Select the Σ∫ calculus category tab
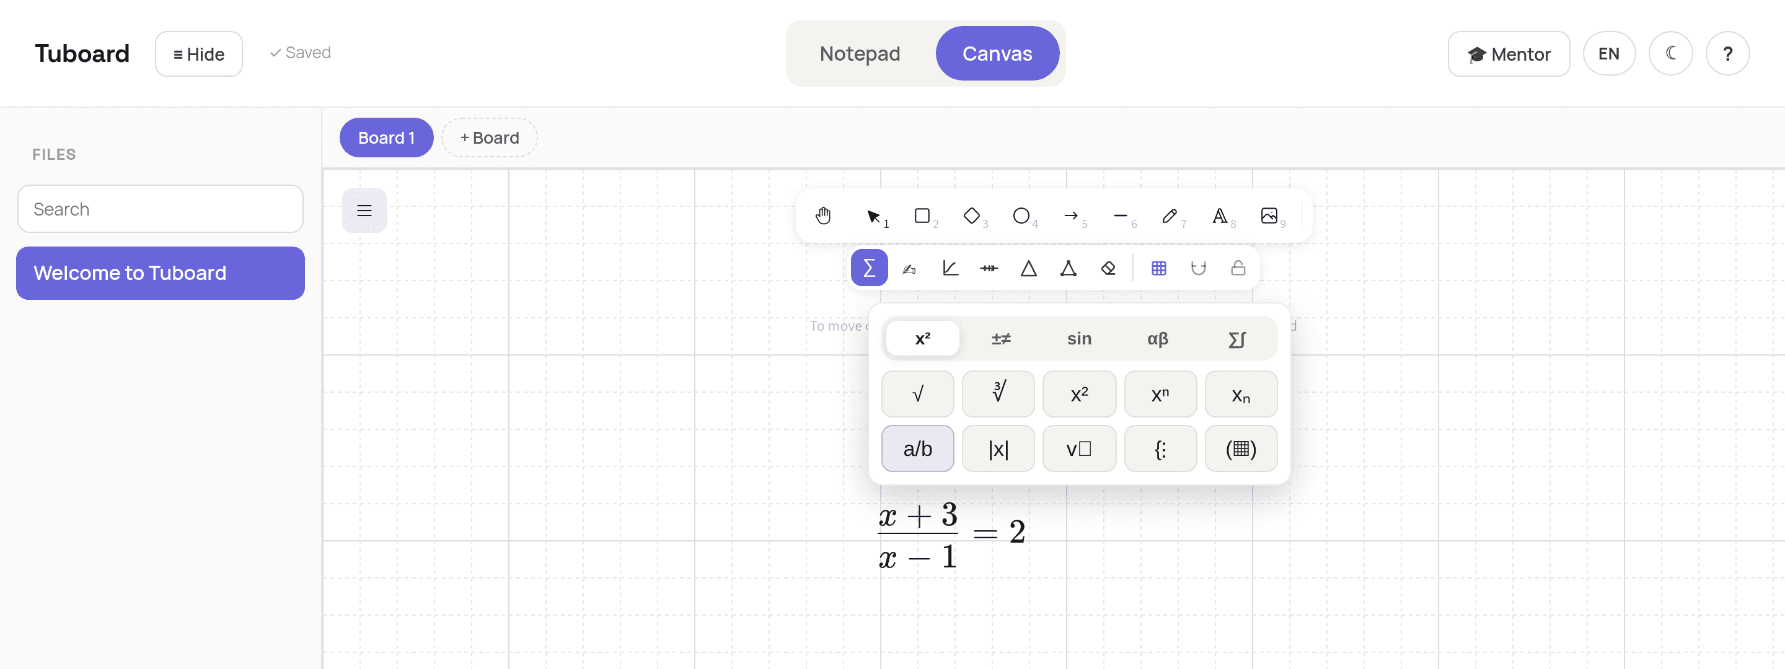The height and width of the screenshot is (669, 1785). [1236, 338]
